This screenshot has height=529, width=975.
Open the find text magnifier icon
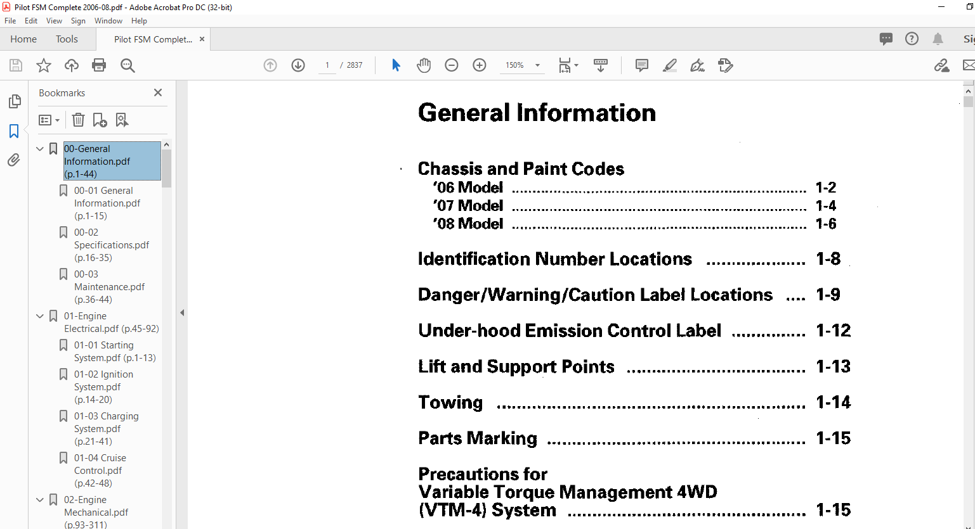[x=128, y=65]
